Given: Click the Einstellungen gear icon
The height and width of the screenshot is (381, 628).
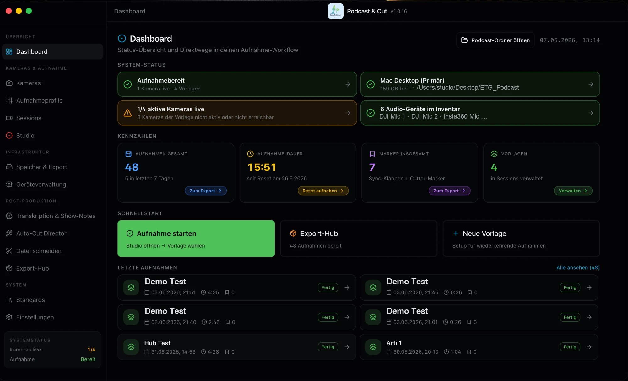Looking at the screenshot, I should point(9,317).
